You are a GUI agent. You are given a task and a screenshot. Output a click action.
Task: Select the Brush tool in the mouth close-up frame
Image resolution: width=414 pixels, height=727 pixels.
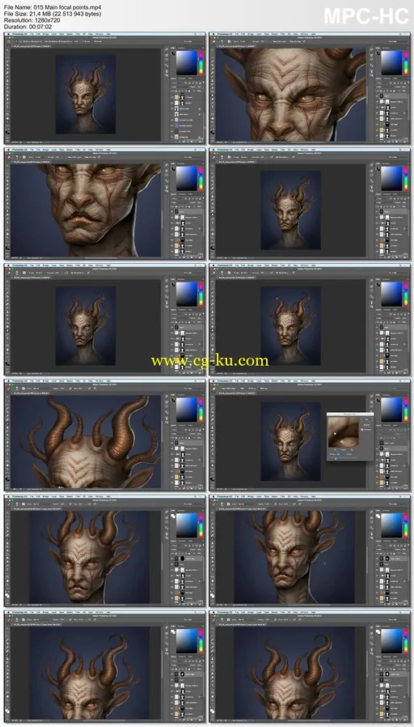point(7,193)
